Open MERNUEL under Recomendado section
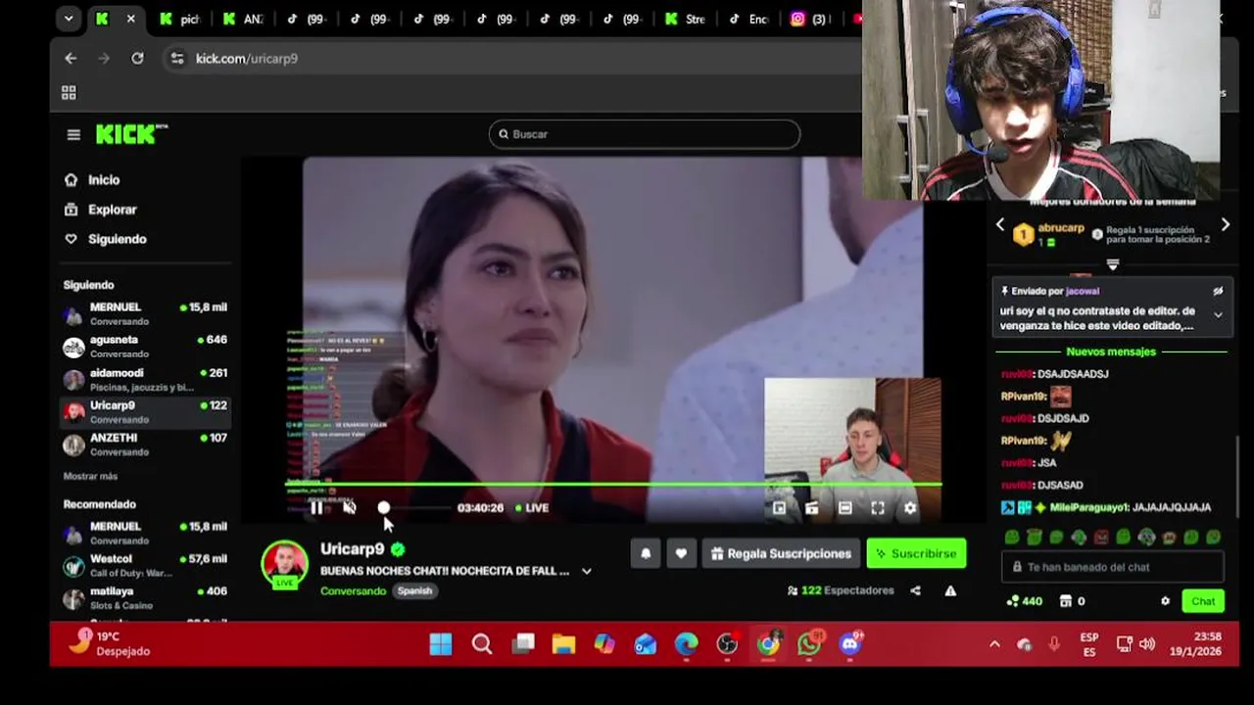 click(145, 533)
